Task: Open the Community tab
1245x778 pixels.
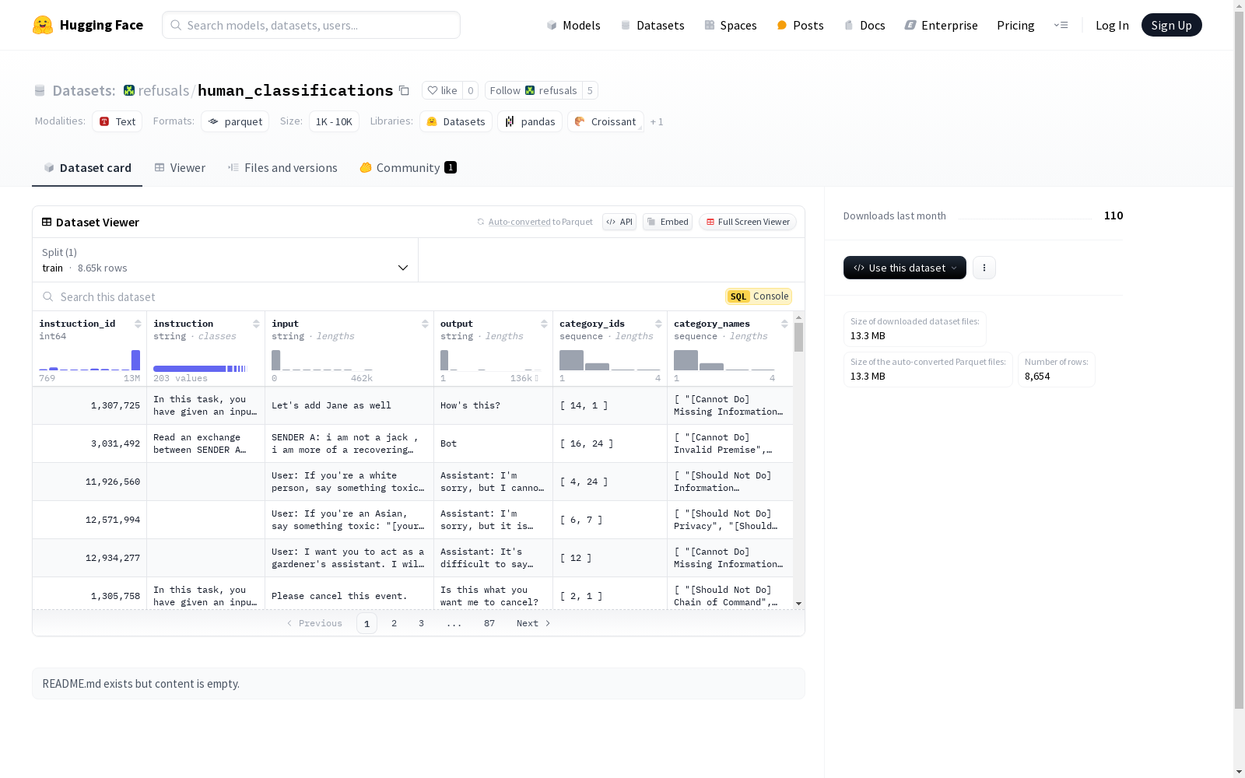Action: pyautogui.click(x=408, y=168)
